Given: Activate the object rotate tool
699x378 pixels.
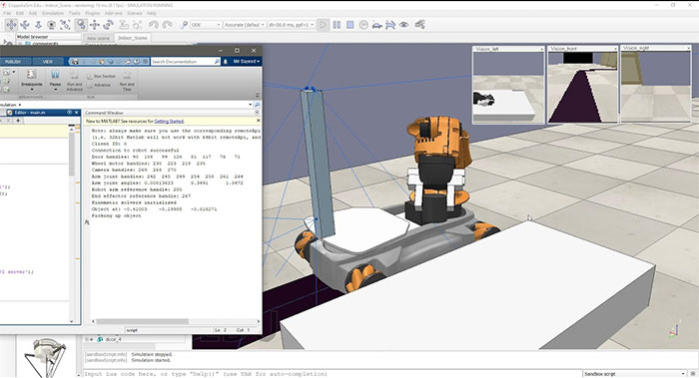Looking at the screenshot, I should [108, 25].
